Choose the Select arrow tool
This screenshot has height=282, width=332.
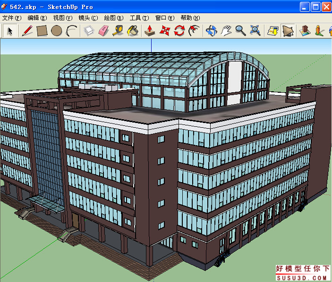(x=10, y=31)
